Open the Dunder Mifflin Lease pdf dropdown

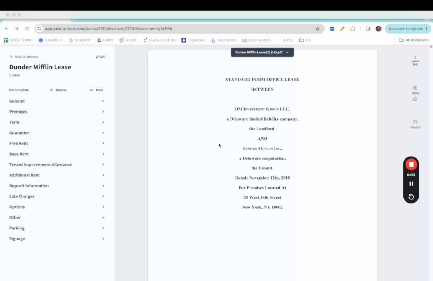coord(263,52)
